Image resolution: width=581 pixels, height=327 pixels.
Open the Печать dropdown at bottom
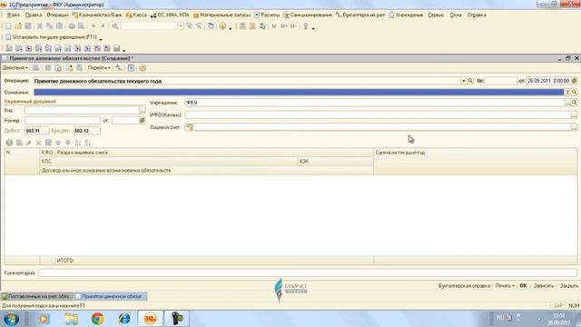click(x=505, y=286)
